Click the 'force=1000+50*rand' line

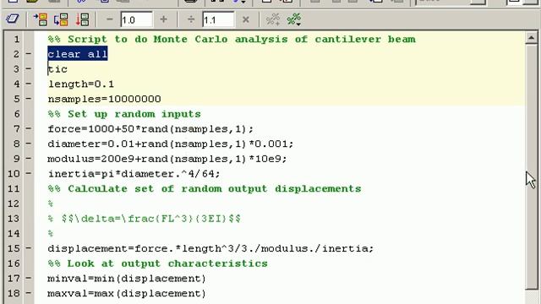click(150, 129)
